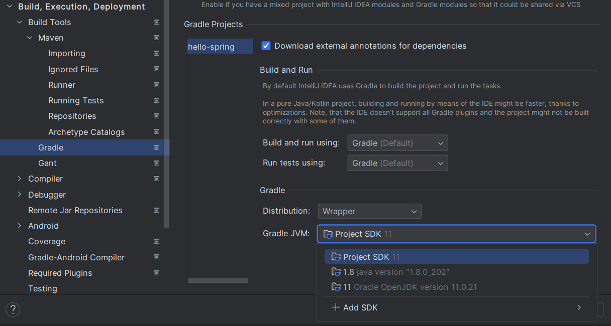Screen dimensions: 611x326
Task: Open the Run tests using dropdown
Action: [x=397, y=163]
